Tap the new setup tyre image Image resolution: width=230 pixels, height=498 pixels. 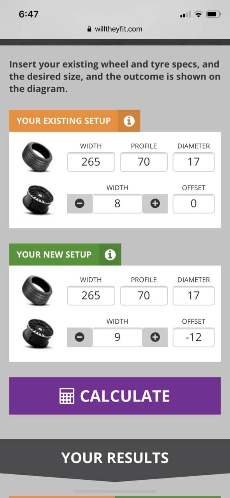click(x=37, y=291)
